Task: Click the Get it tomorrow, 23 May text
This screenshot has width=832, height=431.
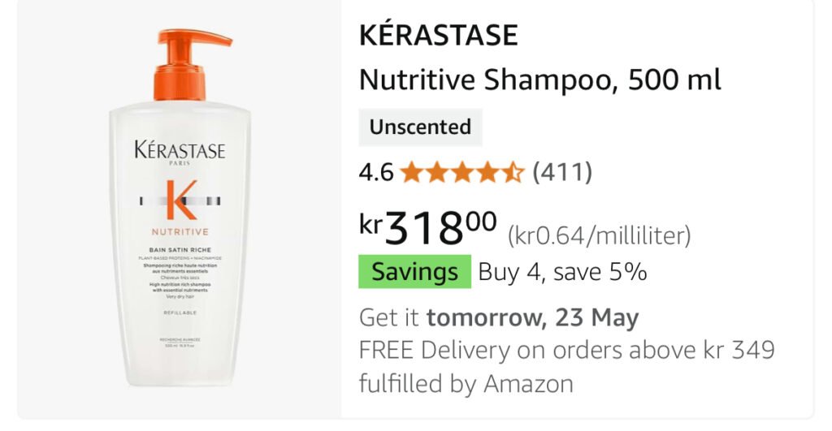Action: [x=499, y=317]
